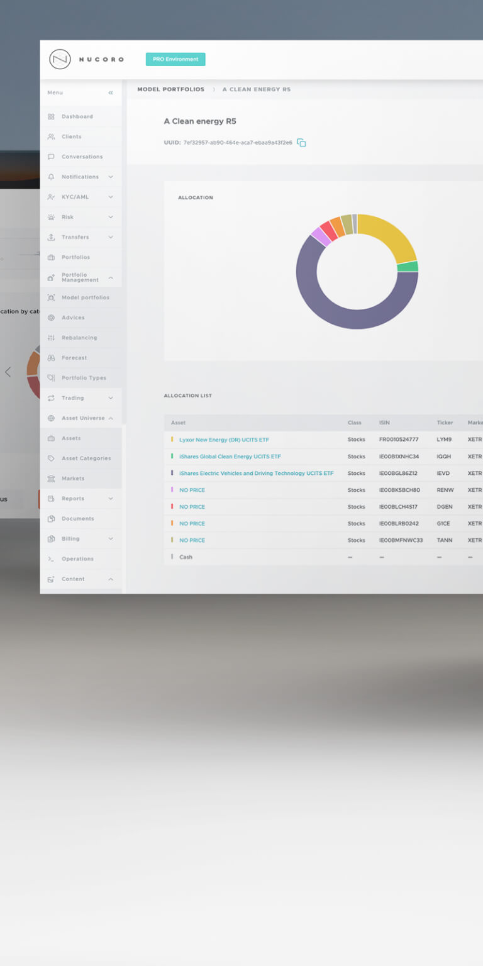The image size is (483, 966).
Task: Click the Model portfolios icon
Action: [x=51, y=298]
